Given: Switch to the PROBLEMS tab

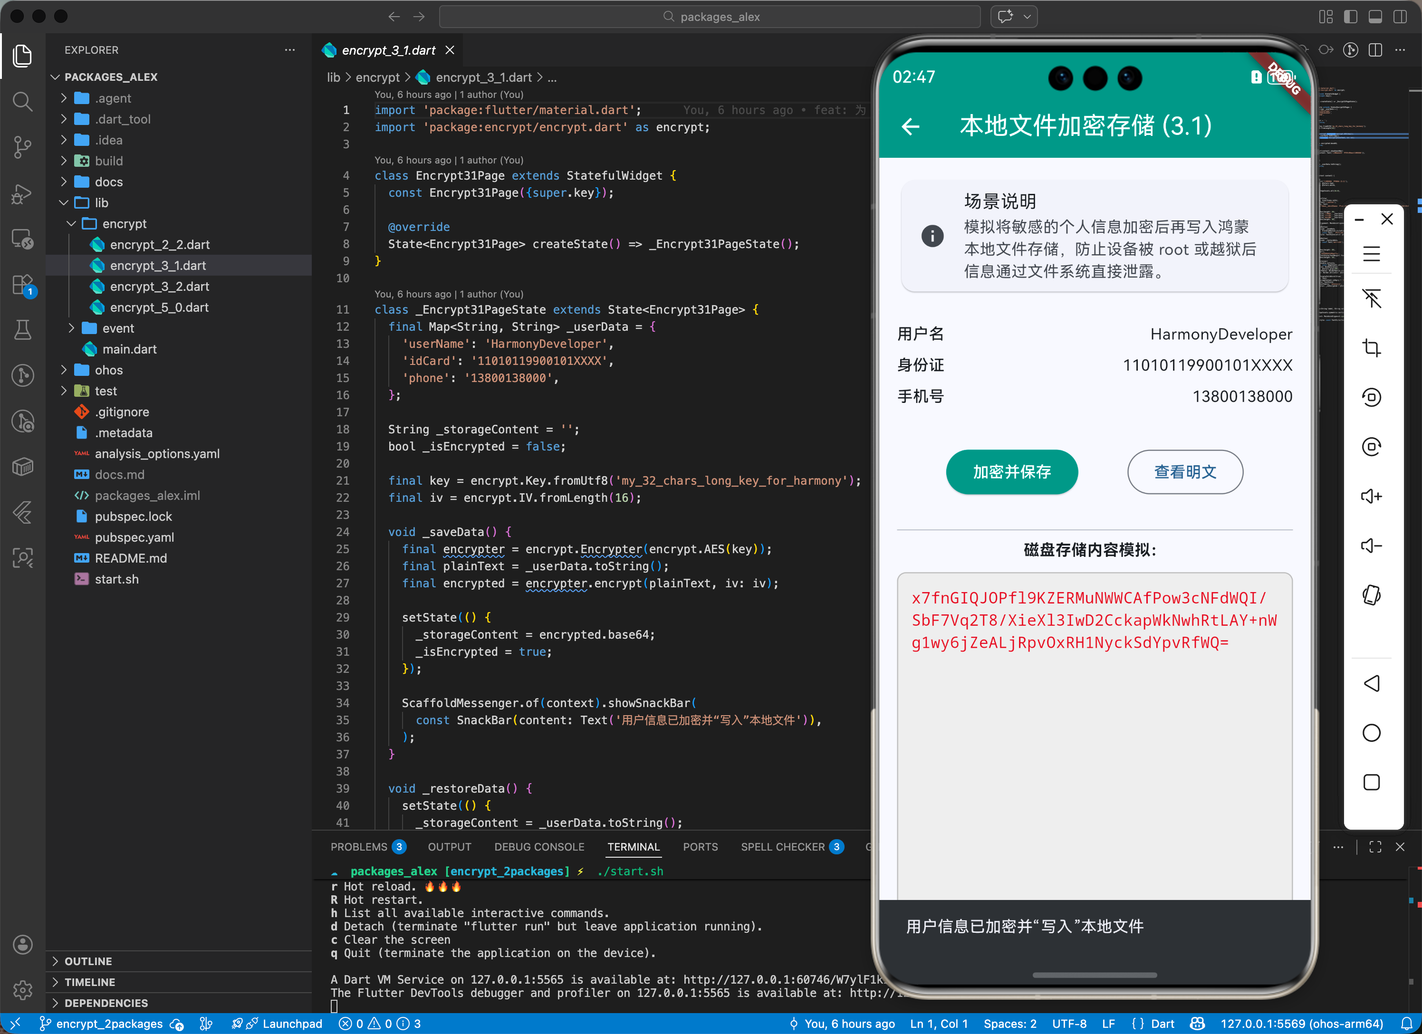Looking at the screenshot, I should click(x=359, y=846).
